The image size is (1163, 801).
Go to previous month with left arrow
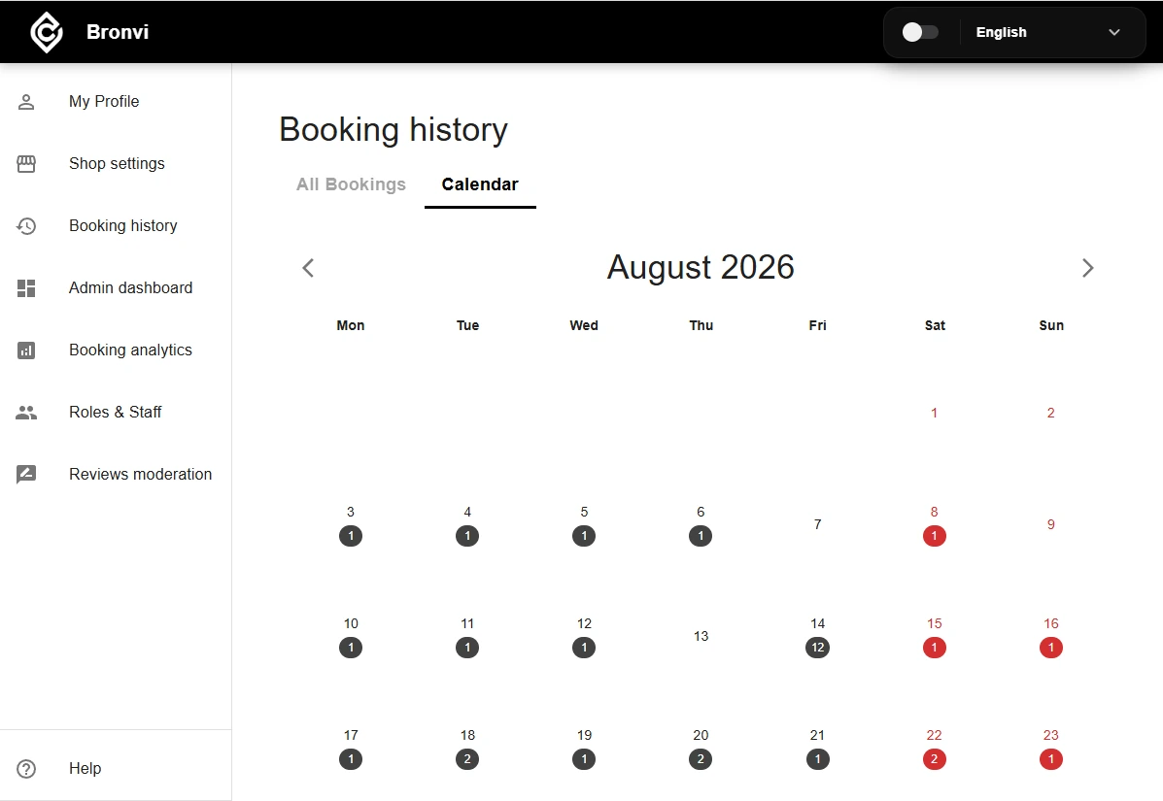309,268
